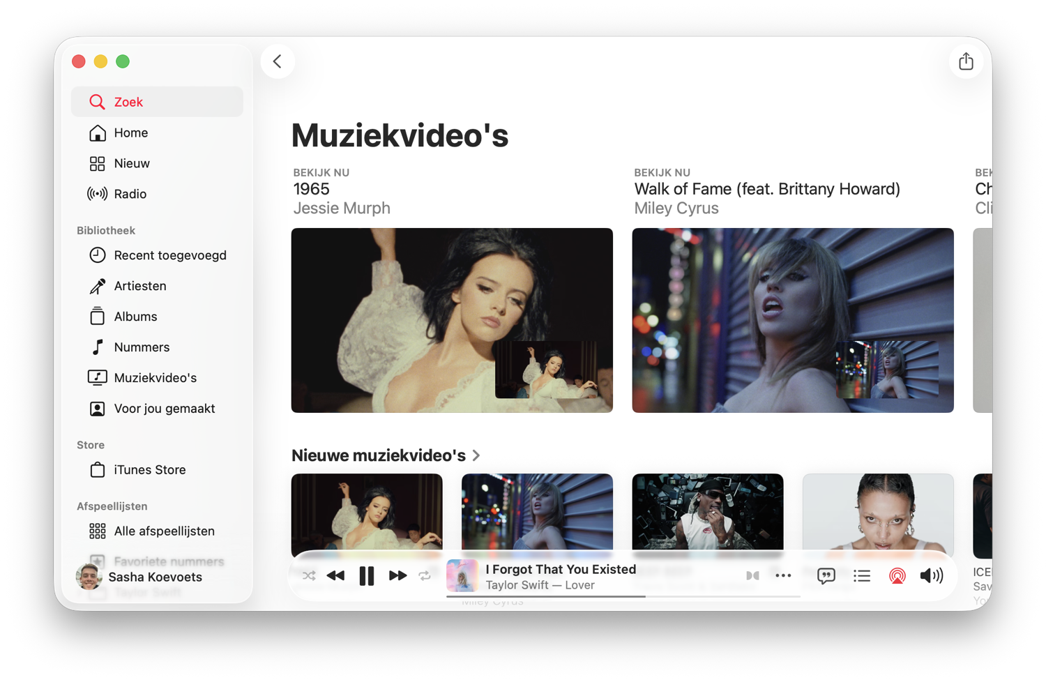Click the Albums stack icon
The image size is (1046, 682).
point(97,317)
